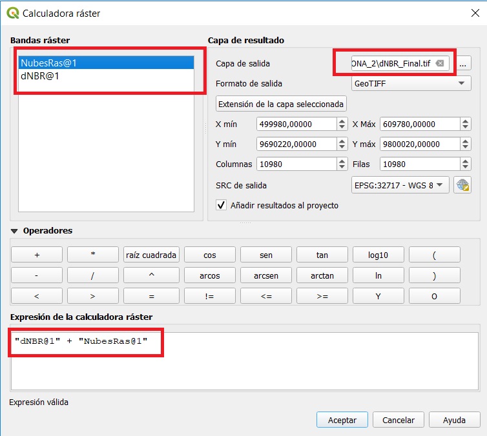The width and height of the screenshot is (487, 436).
Task: Collapse the Operadores section
Action: point(14,231)
